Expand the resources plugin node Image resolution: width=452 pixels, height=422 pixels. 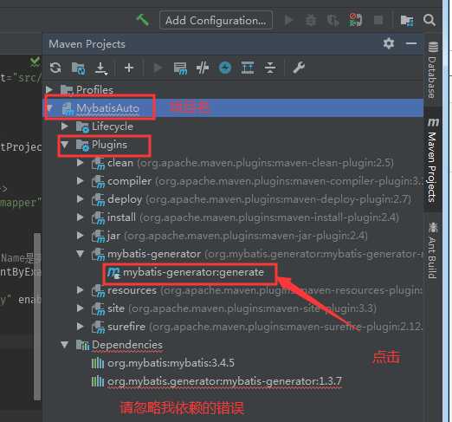coord(81,290)
